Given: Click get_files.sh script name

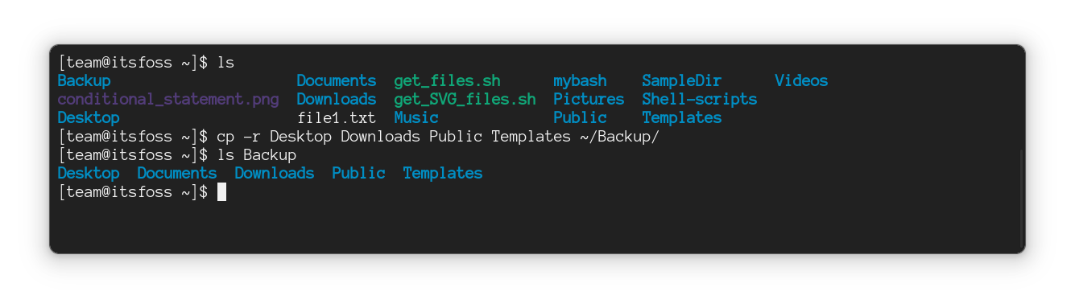Looking at the screenshot, I should tap(447, 81).
